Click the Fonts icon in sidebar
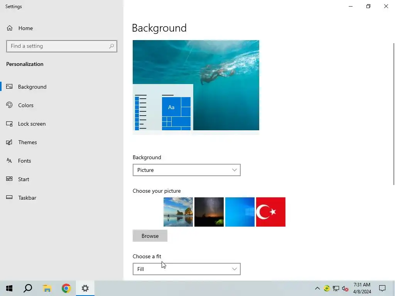This screenshot has width=395, height=296. coord(9,161)
